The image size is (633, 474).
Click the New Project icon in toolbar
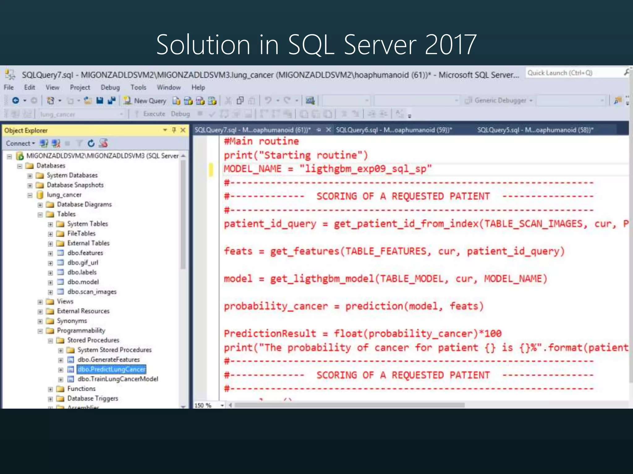[x=50, y=101]
